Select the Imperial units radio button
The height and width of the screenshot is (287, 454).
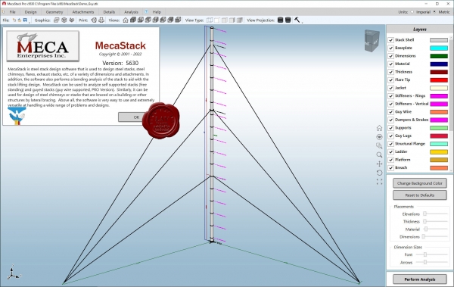[412, 12]
